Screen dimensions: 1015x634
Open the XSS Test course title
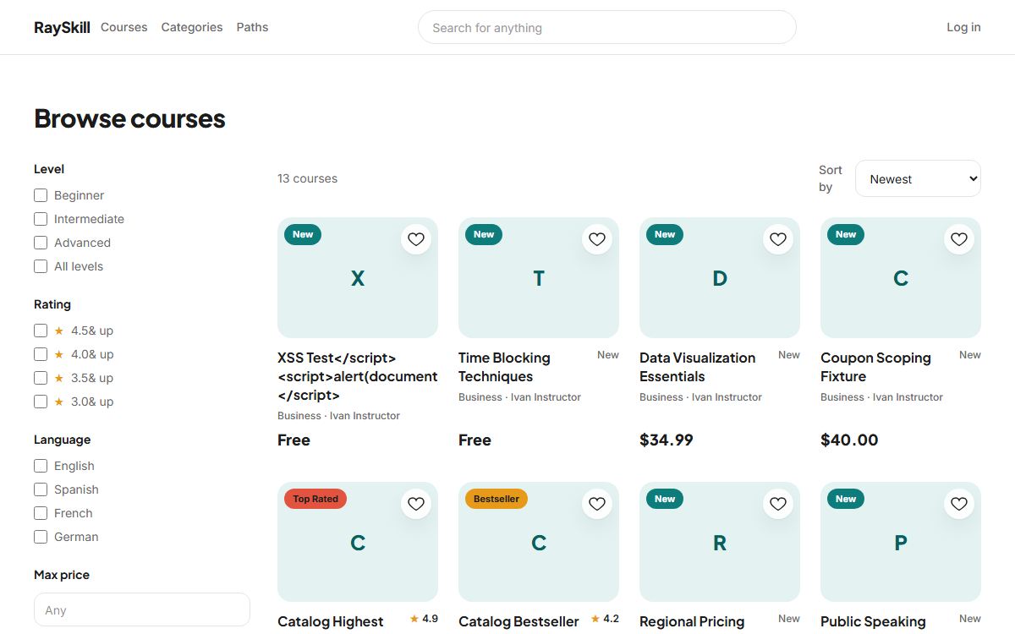[358, 376]
